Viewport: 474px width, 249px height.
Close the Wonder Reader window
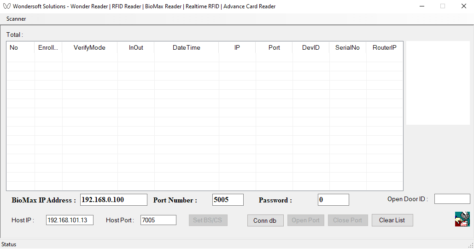coord(463,6)
